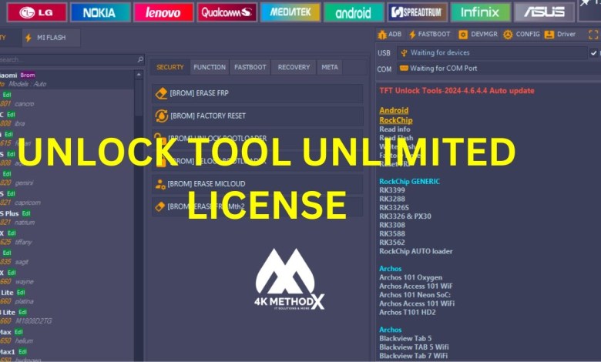The image size is (601, 362).
Task: Click the Driver install icon
Action: [x=549, y=35]
